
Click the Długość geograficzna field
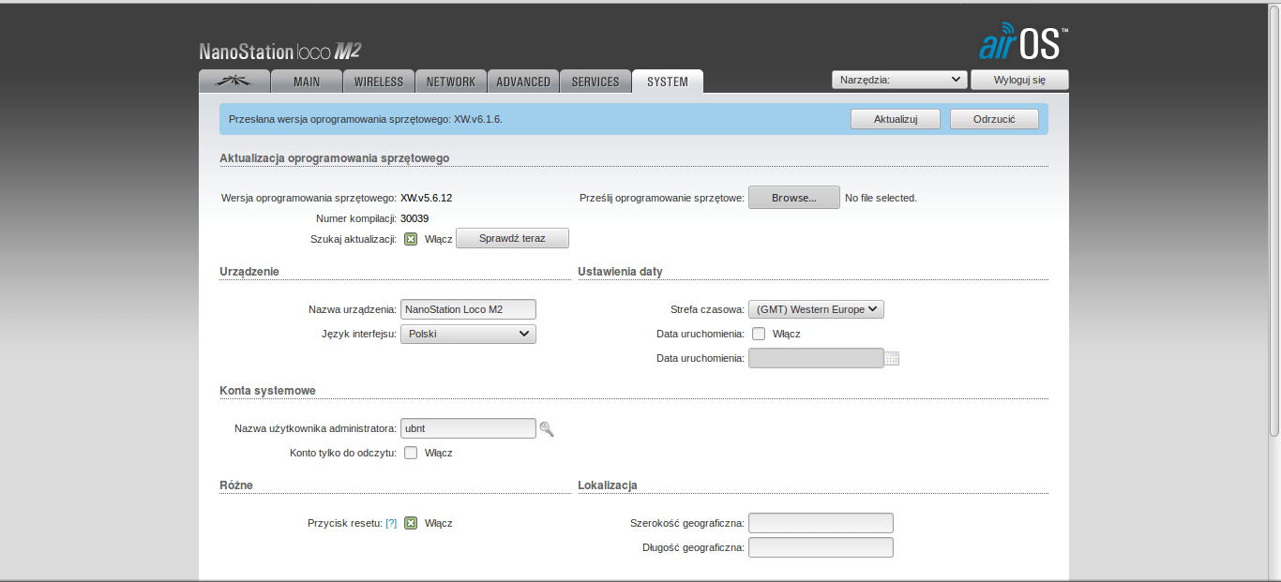(x=821, y=547)
